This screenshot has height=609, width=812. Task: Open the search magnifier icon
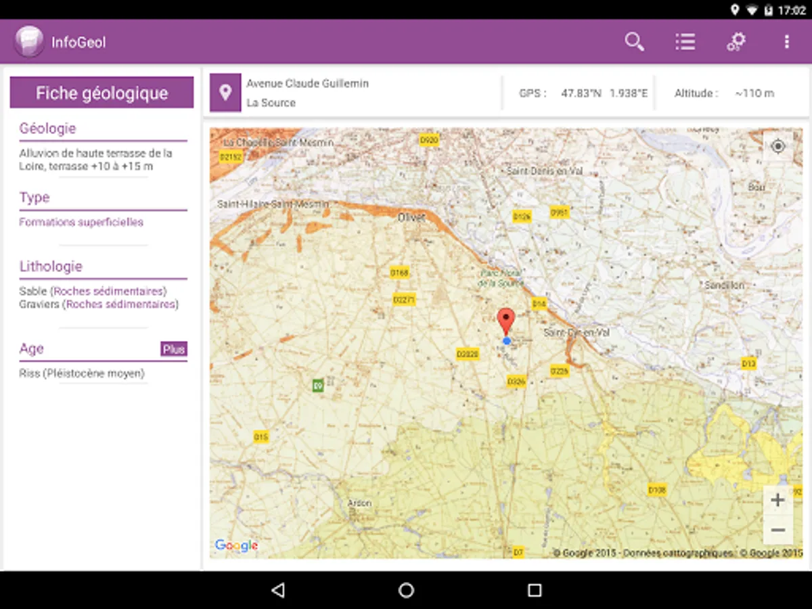[634, 42]
